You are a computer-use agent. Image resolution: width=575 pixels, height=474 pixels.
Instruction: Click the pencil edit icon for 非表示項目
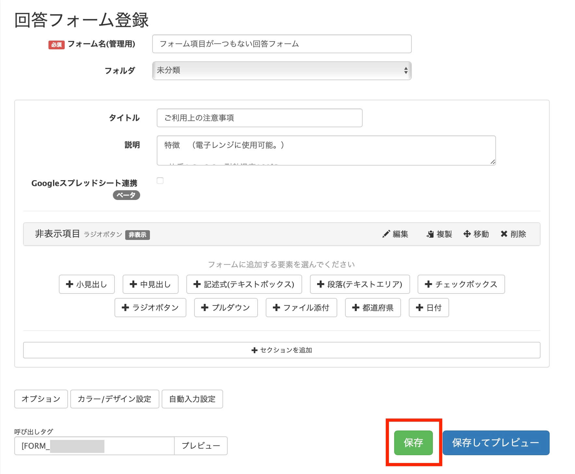click(x=386, y=234)
